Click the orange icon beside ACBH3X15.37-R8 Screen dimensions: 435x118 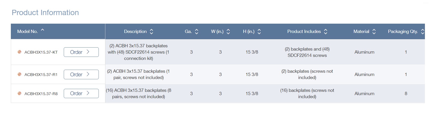19,94
